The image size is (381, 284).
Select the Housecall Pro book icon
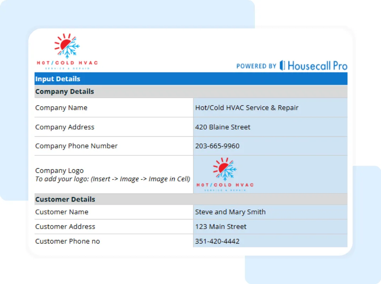[282, 65]
